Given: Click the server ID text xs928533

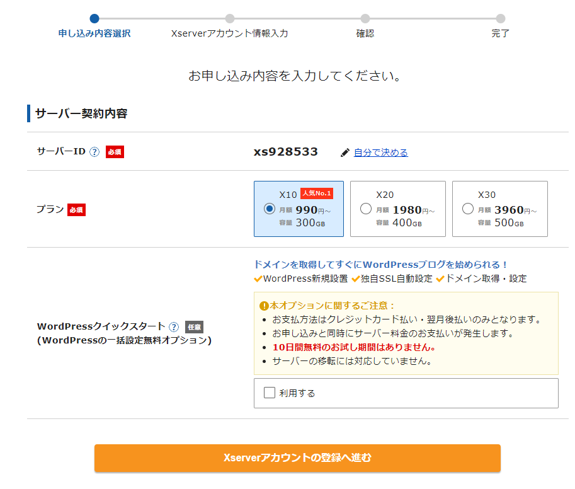Looking at the screenshot, I should (x=286, y=151).
